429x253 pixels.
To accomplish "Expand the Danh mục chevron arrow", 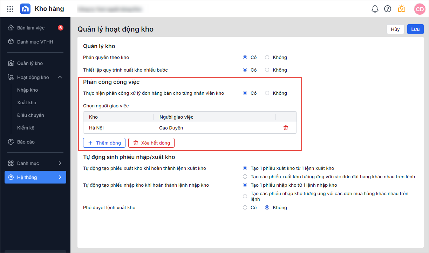I will (x=60, y=163).
